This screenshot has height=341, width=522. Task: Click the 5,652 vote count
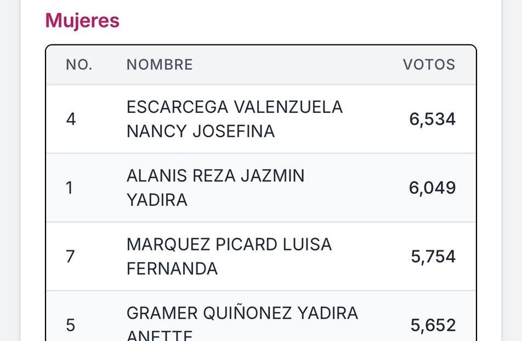[433, 325]
